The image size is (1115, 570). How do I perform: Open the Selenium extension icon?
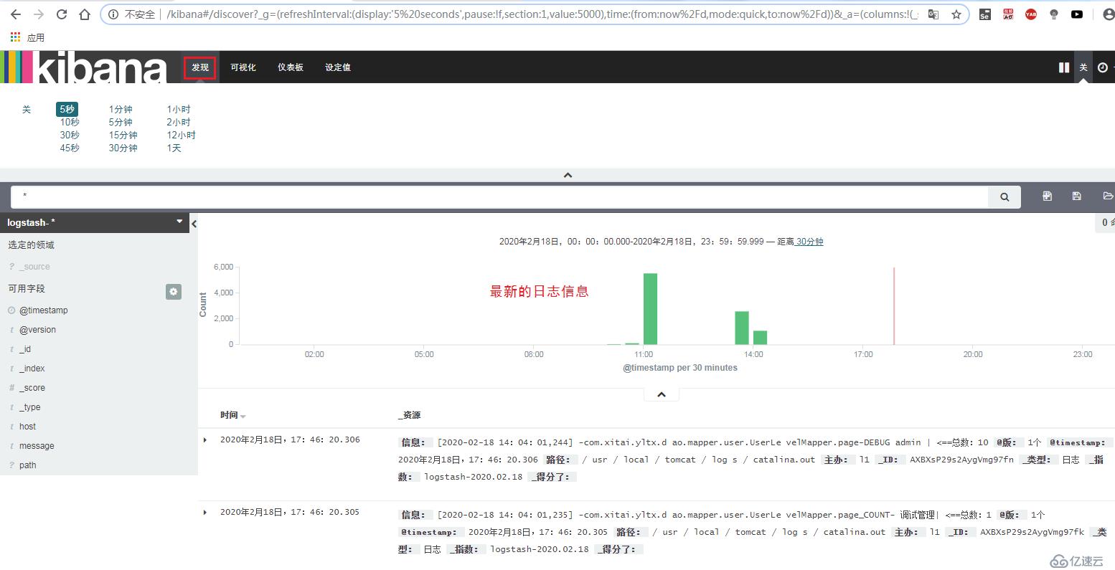tap(985, 14)
